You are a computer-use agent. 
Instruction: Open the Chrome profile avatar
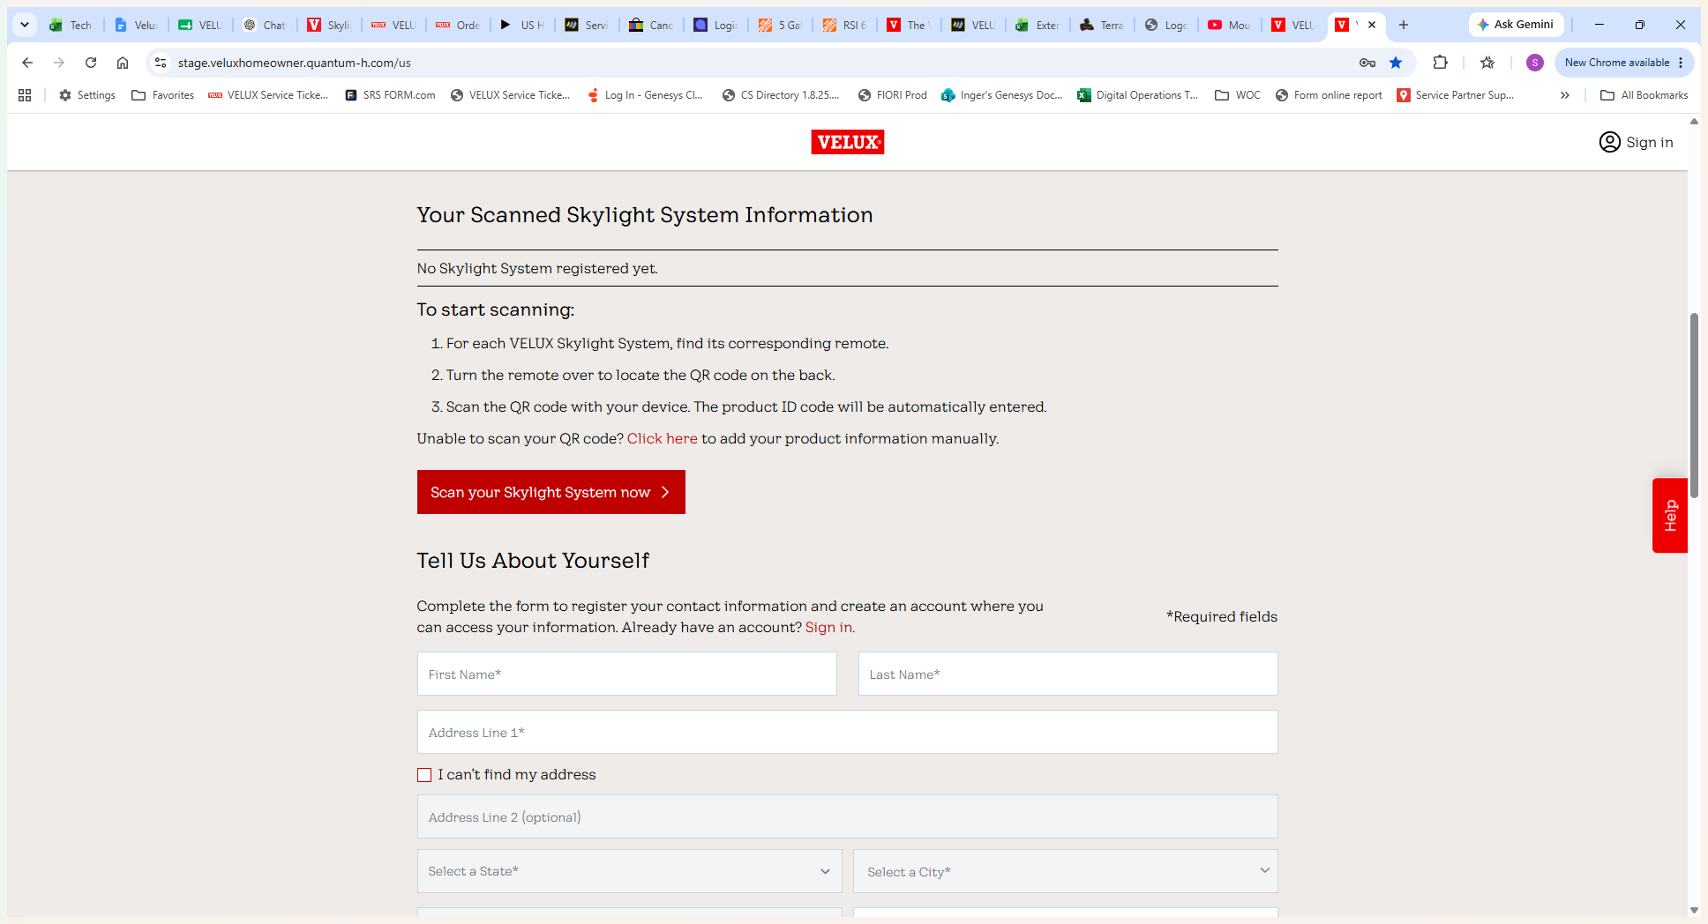pos(1535,63)
